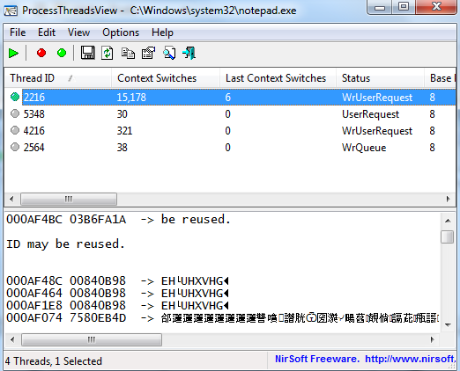
Task: Select thread row 4216
Action: point(230,130)
